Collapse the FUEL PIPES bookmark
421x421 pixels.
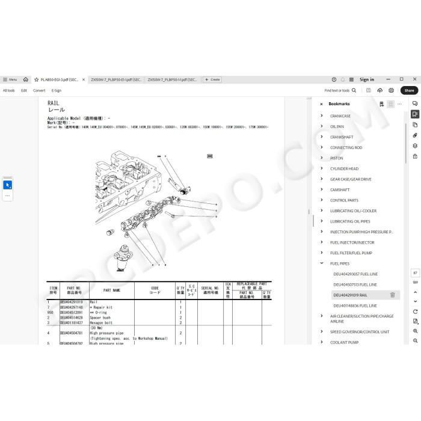click(322, 263)
